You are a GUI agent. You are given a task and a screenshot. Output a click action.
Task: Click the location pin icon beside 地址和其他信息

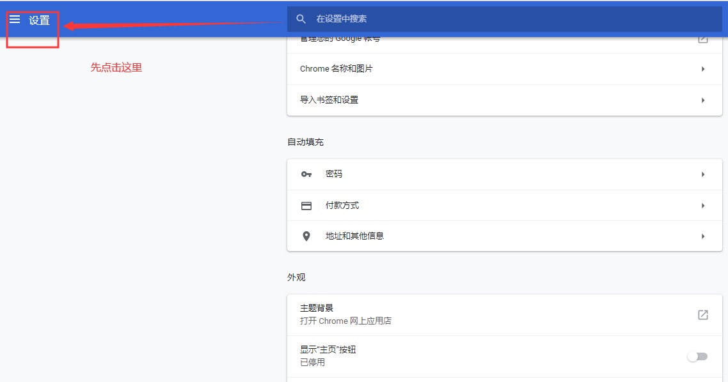coord(306,236)
